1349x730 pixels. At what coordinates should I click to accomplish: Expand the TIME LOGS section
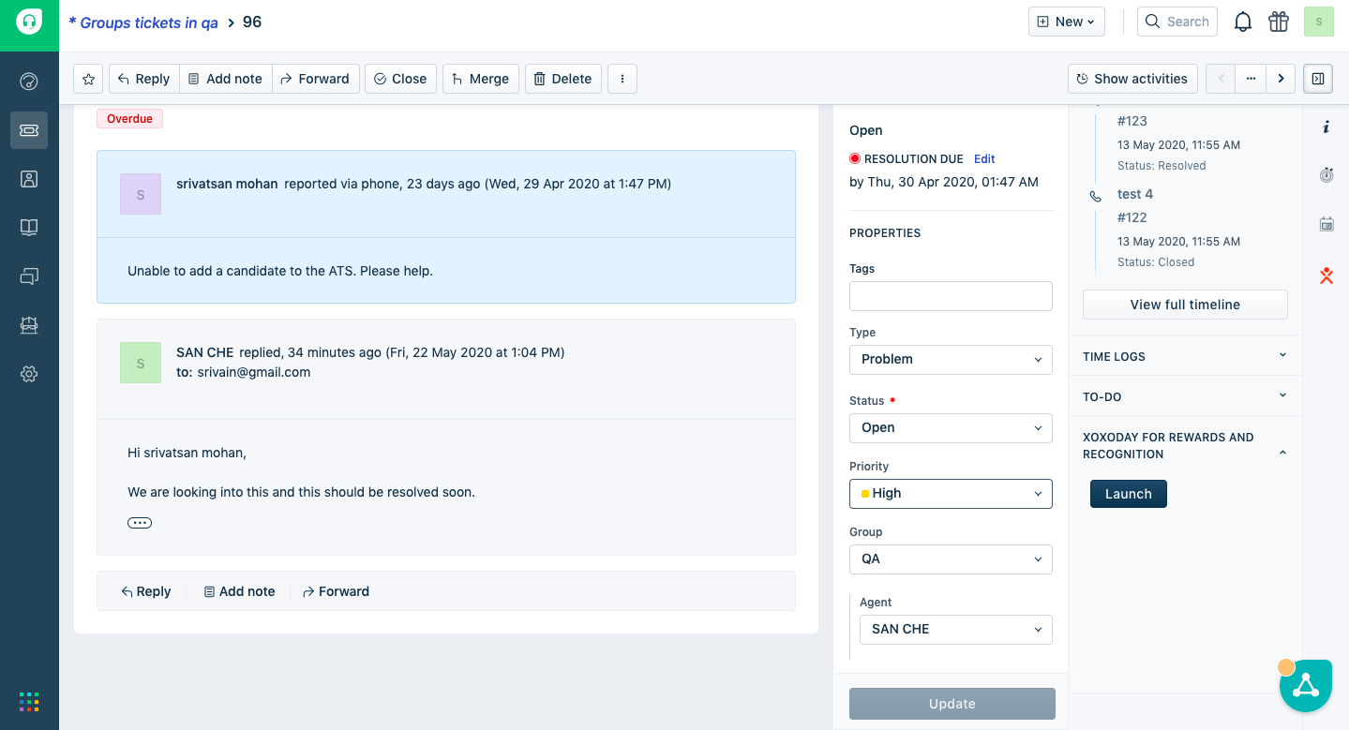(1185, 356)
